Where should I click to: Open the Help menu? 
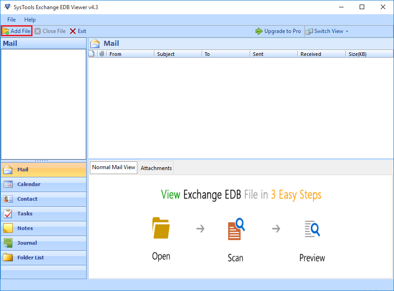tap(30, 20)
